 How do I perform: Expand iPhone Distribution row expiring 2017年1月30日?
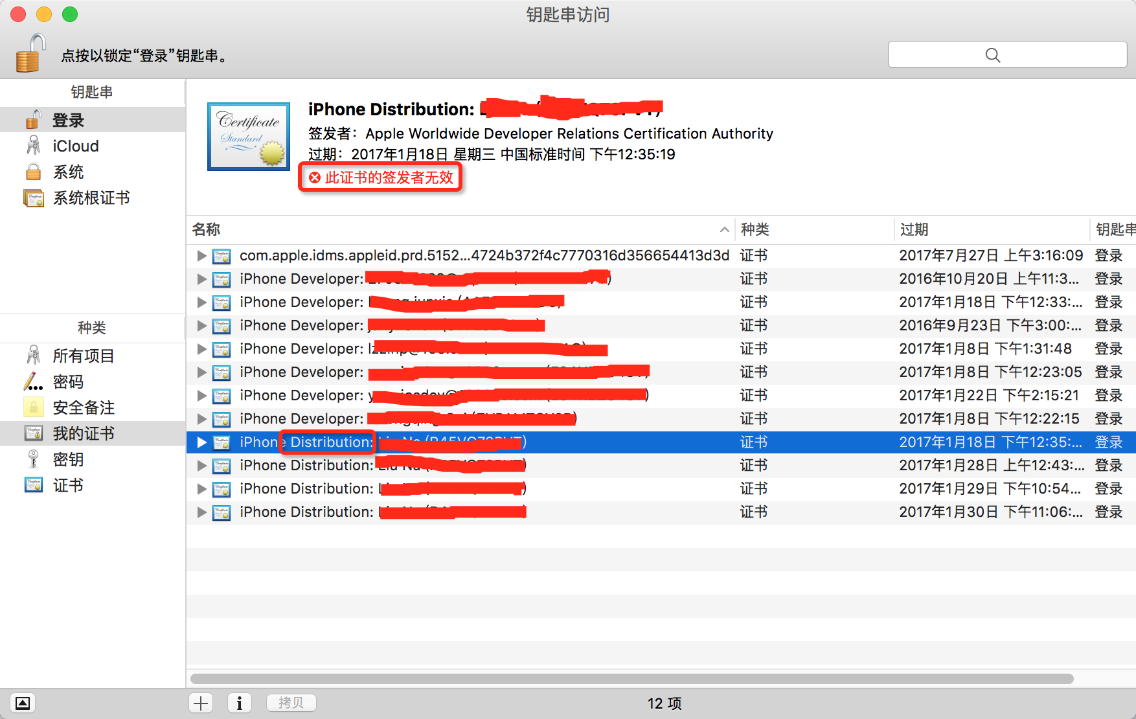coord(201,512)
